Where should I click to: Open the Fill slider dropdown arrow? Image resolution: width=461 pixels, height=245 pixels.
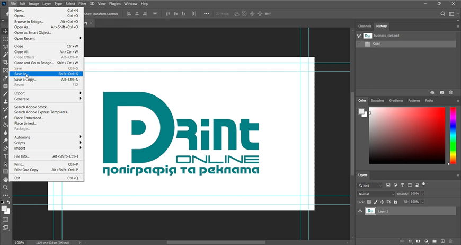[422, 202]
